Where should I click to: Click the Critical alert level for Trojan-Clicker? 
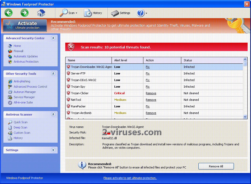pyautogui.click(x=119, y=93)
